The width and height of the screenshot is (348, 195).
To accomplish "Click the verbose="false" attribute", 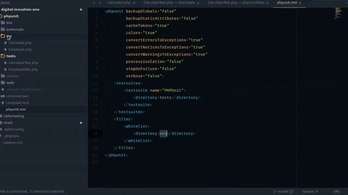I will click(144, 76).
